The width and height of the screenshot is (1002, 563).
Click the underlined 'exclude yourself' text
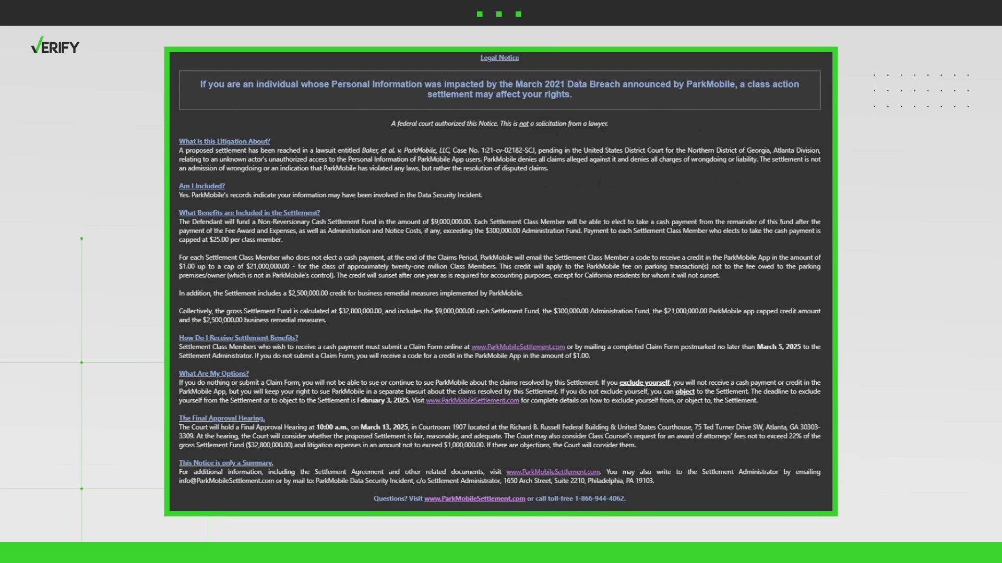pyautogui.click(x=645, y=383)
